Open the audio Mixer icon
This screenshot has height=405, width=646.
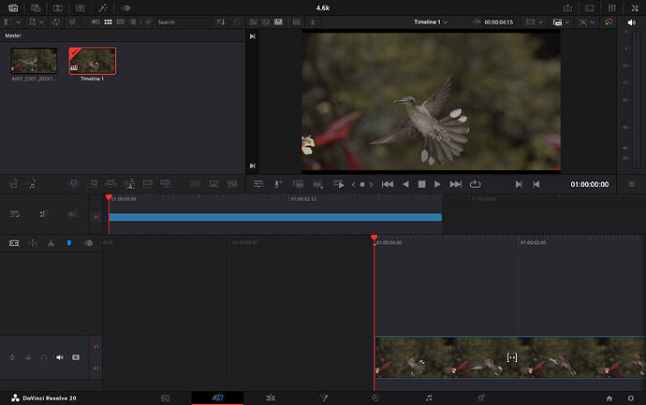[x=612, y=7]
